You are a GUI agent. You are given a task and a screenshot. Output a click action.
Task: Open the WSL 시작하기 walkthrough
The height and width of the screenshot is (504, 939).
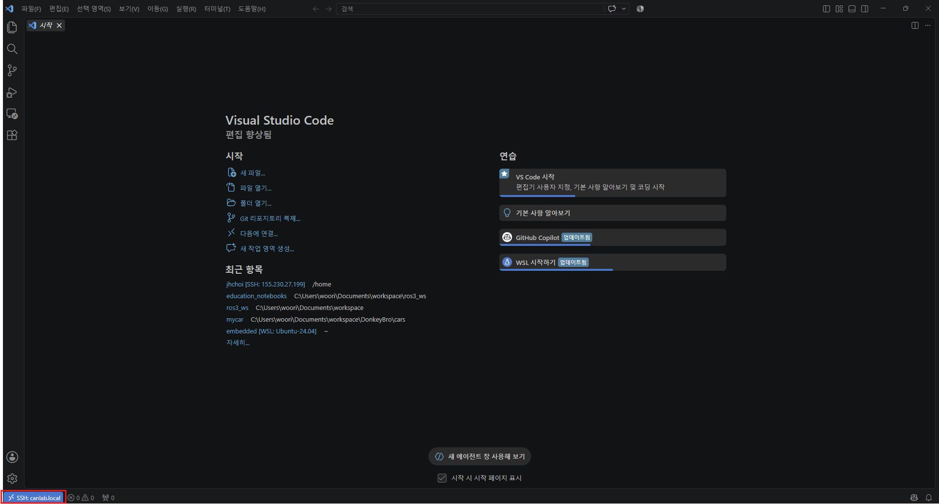[x=612, y=263]
